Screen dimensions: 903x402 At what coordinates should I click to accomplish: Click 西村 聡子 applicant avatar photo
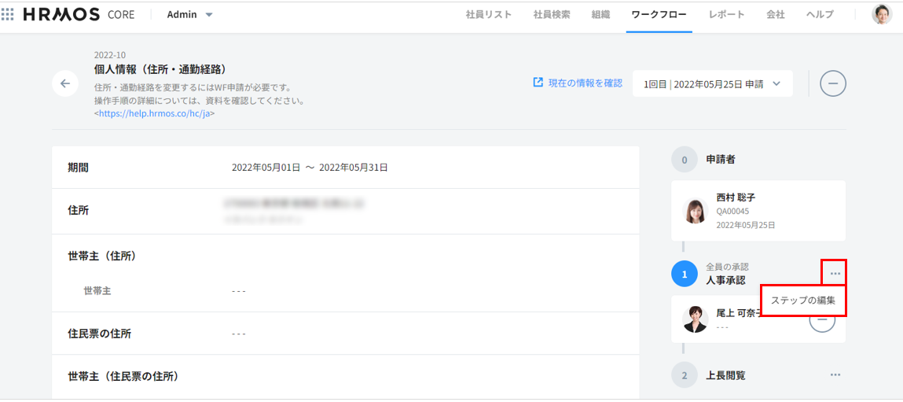[696, 211]
